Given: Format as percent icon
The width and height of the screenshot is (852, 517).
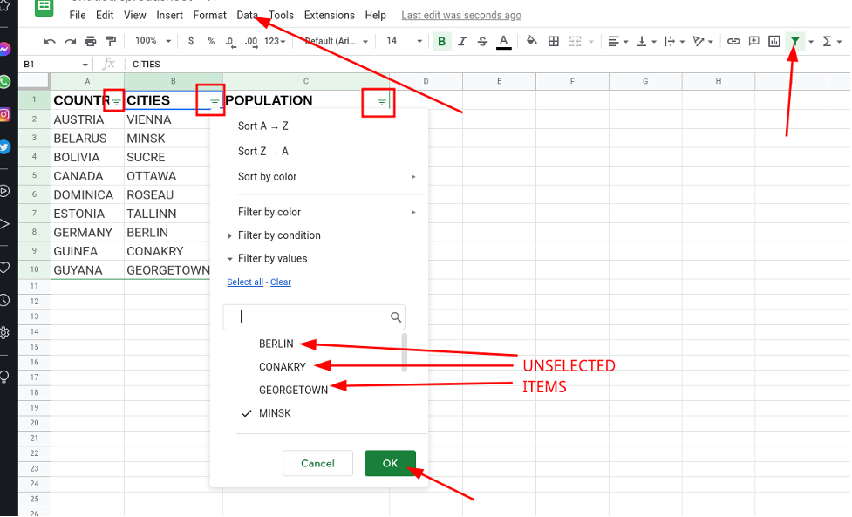Looking at the screenshot, I should [211, 41].
